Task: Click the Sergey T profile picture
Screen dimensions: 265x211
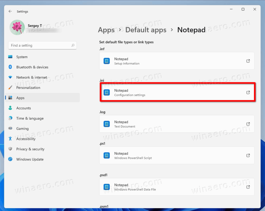Action: (17, 28)
